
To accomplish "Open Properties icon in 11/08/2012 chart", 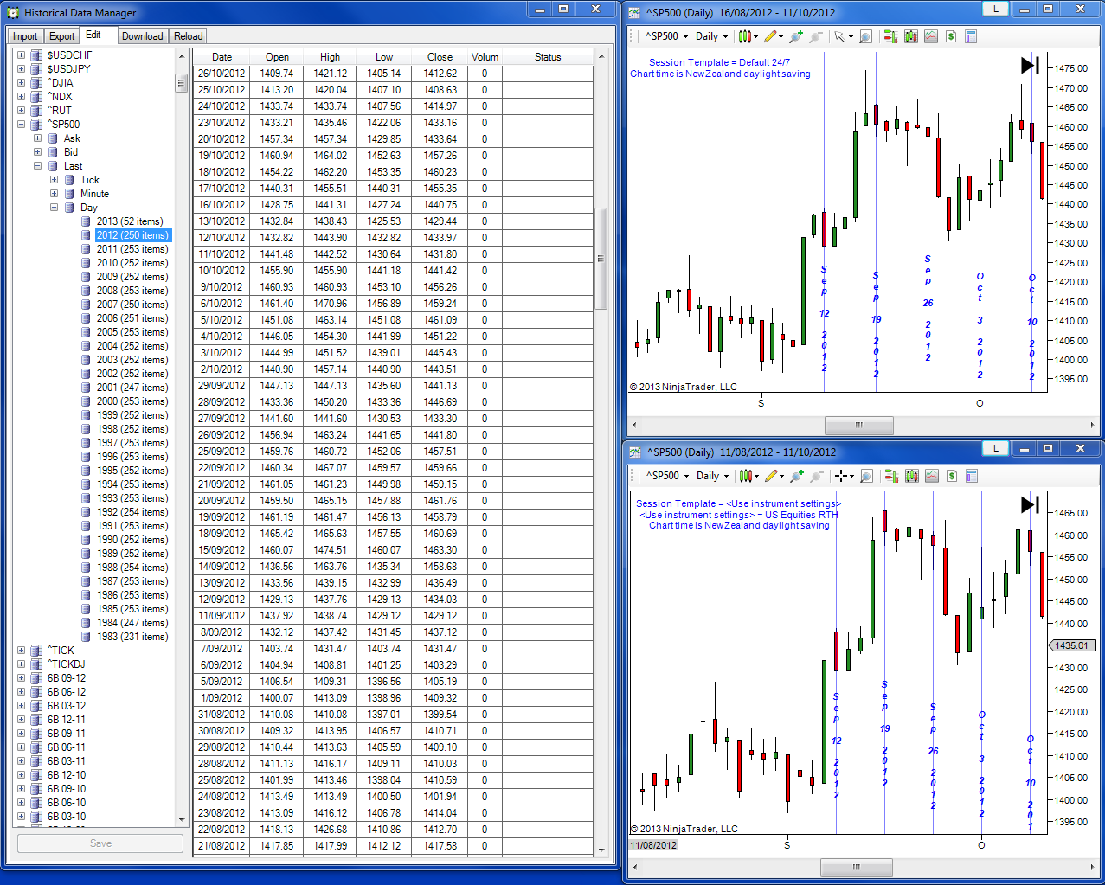I will pyautogui.click(x=972, y=476).
